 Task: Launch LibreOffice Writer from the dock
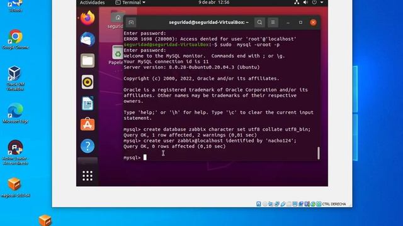pyautogui.click(x=88, y=104)
